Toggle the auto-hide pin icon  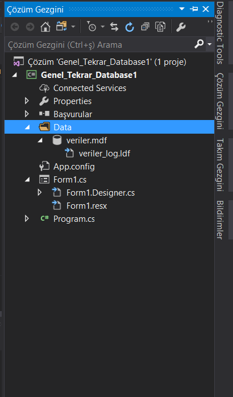(x=194, y=9)
